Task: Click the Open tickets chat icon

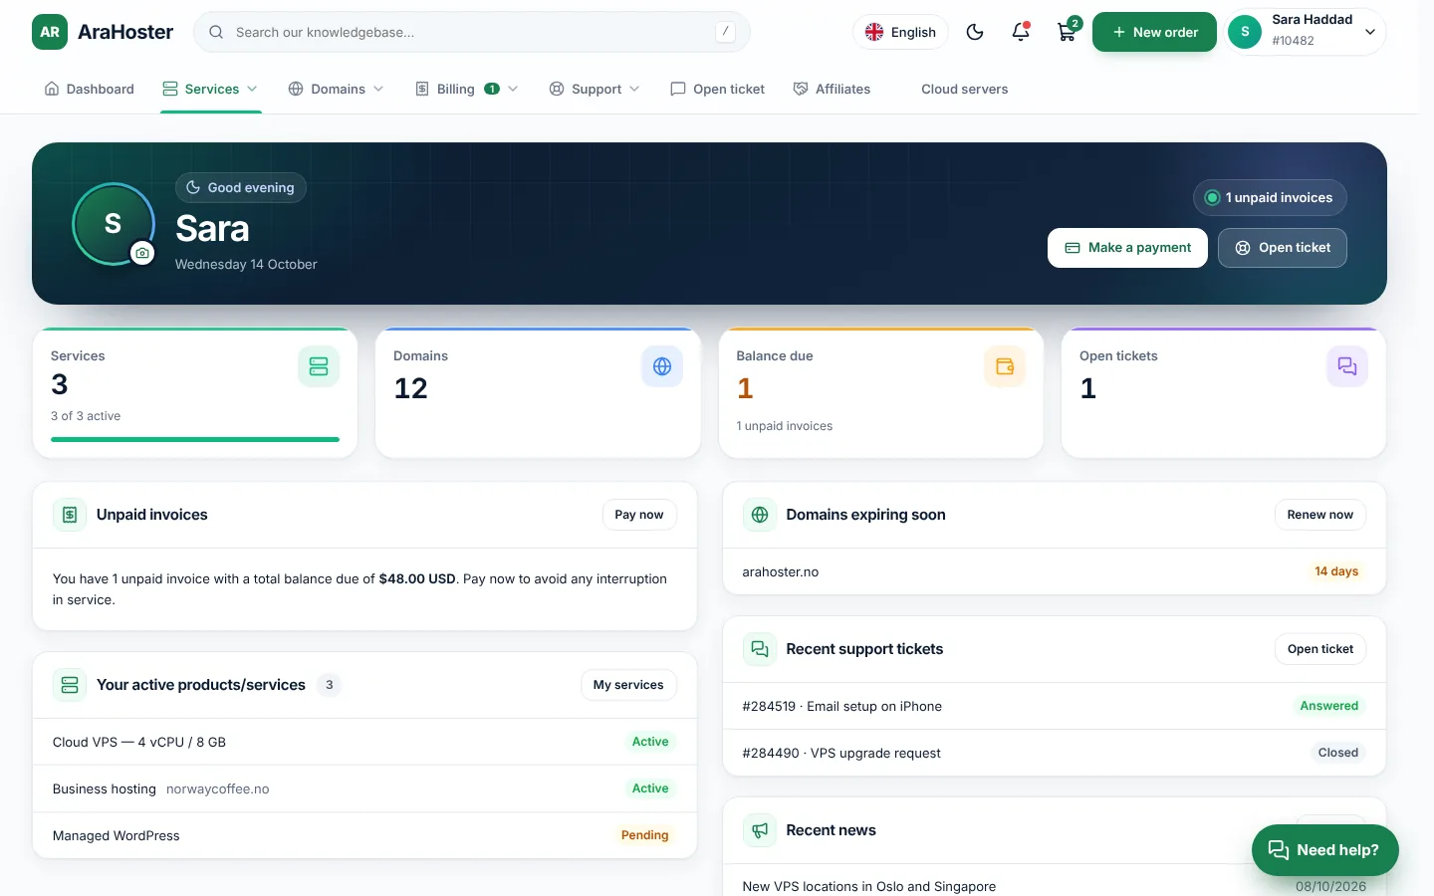Action: (1347, 366)
